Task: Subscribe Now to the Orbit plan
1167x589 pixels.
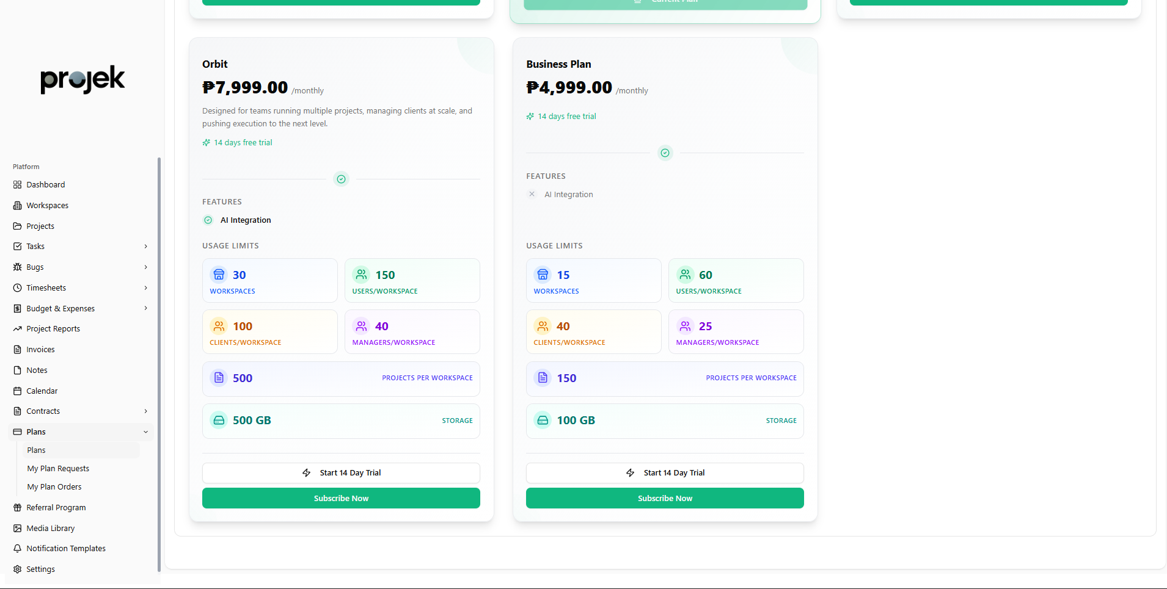Action: tap(341, 498)
